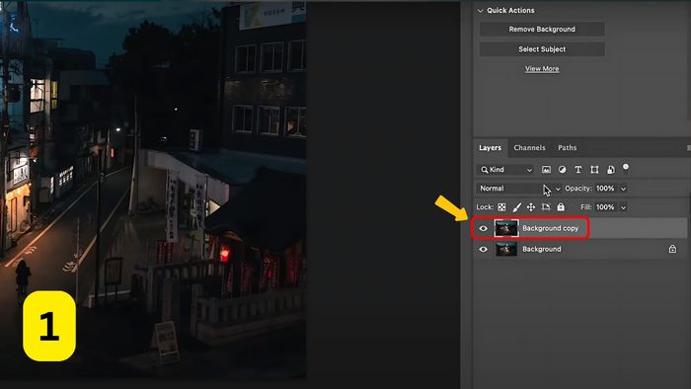Open the View More link
691x389 pixels.
tap(542, 69)
